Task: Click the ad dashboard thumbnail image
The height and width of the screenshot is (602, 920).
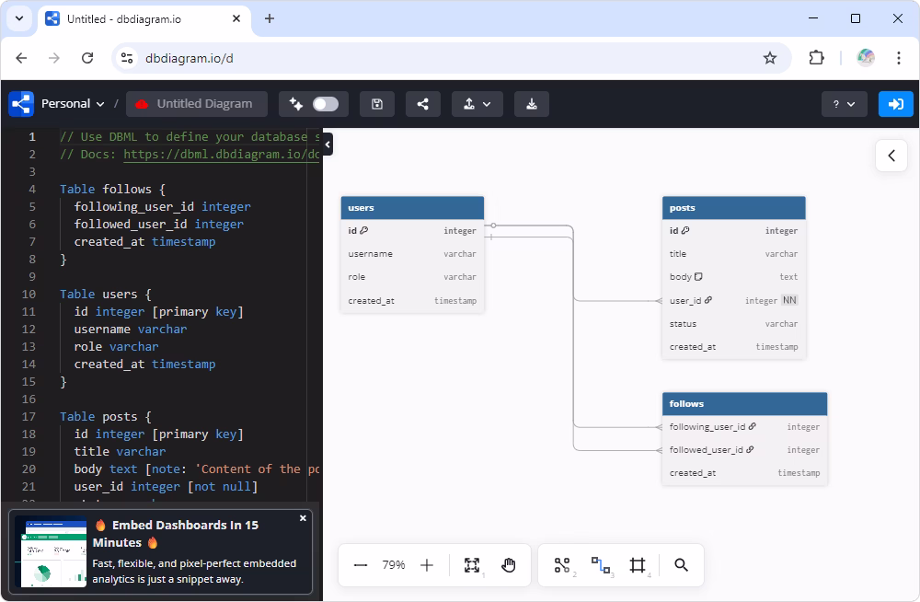Action: click(x=51, y=551)
